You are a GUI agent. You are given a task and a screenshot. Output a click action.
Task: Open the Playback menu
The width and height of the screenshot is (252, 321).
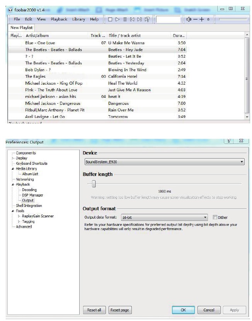click(59, 19)
